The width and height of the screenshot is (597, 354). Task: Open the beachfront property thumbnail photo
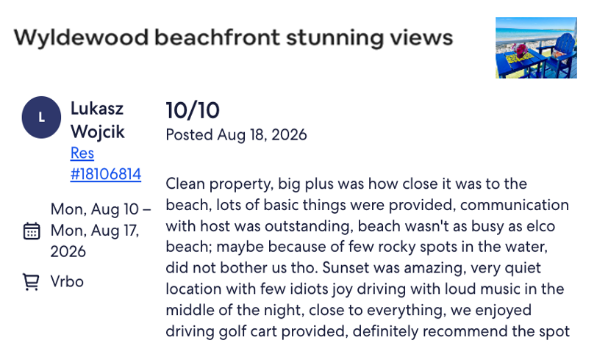pos(536,48)
